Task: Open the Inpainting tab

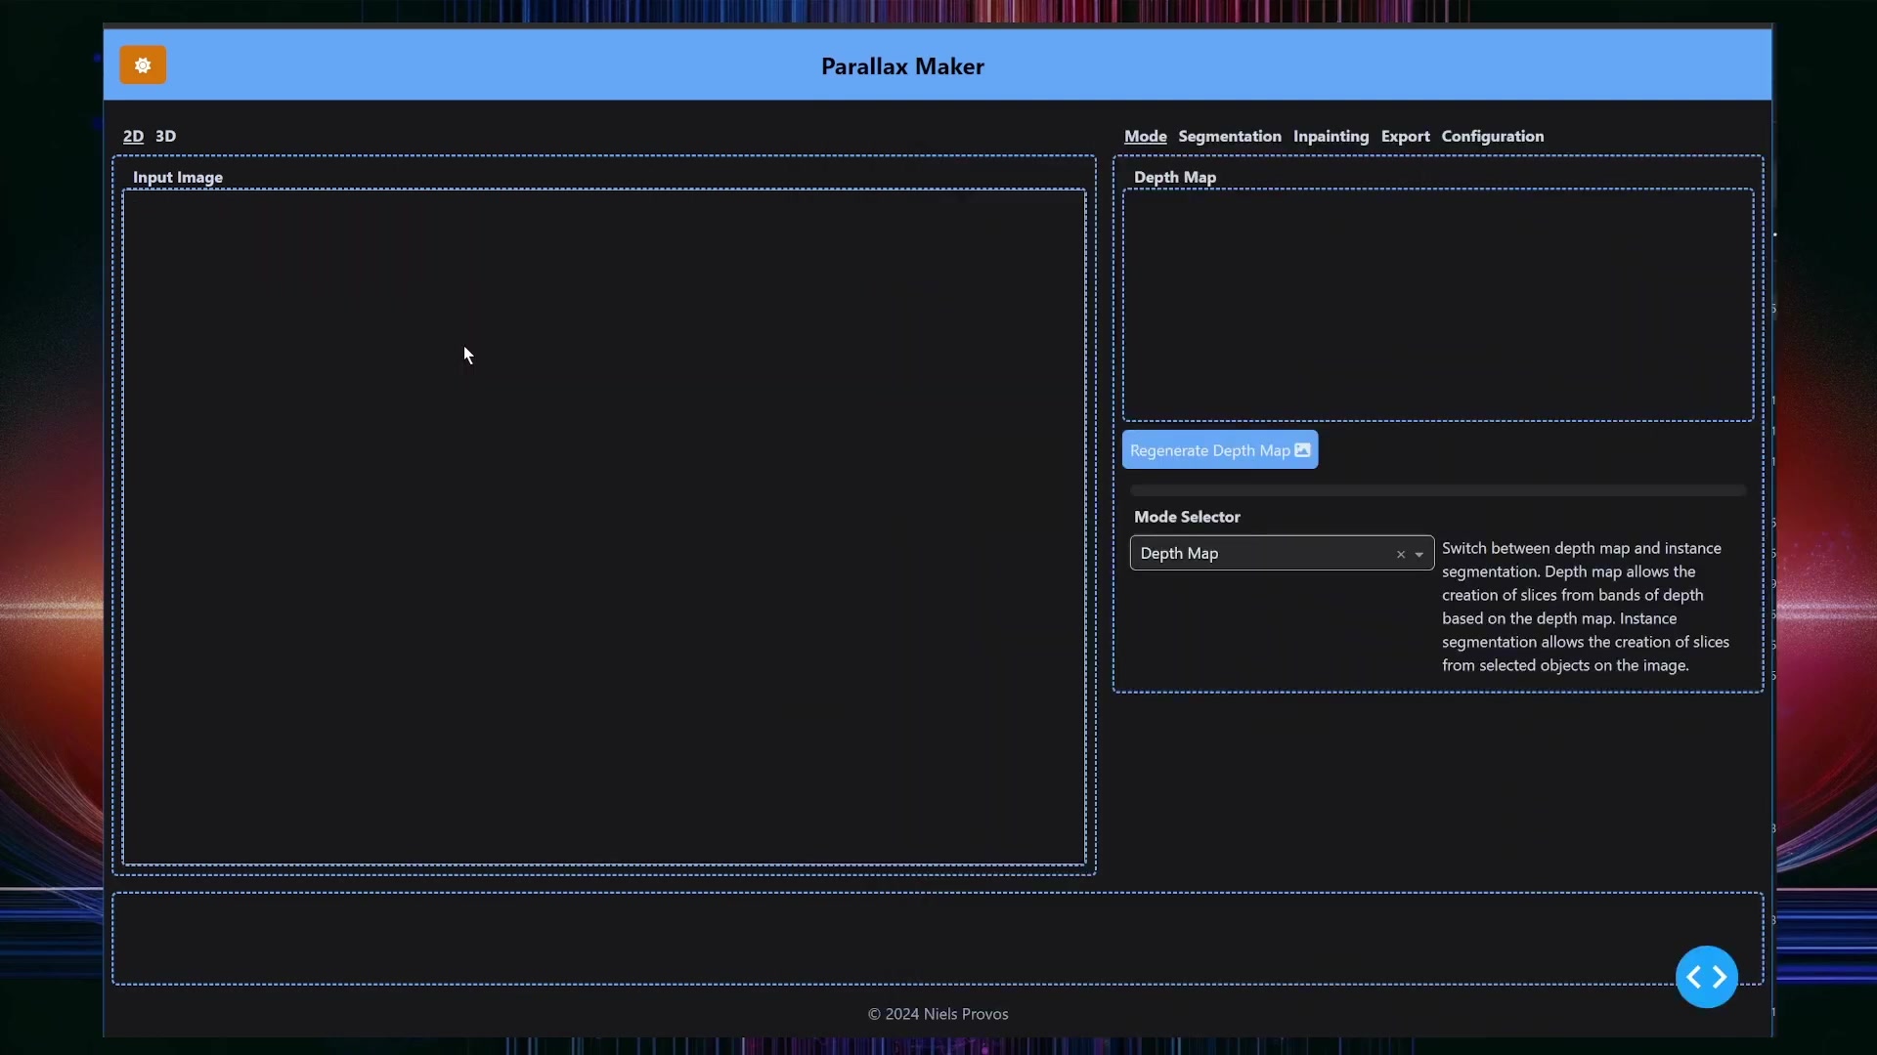Action: point(1331,136)
